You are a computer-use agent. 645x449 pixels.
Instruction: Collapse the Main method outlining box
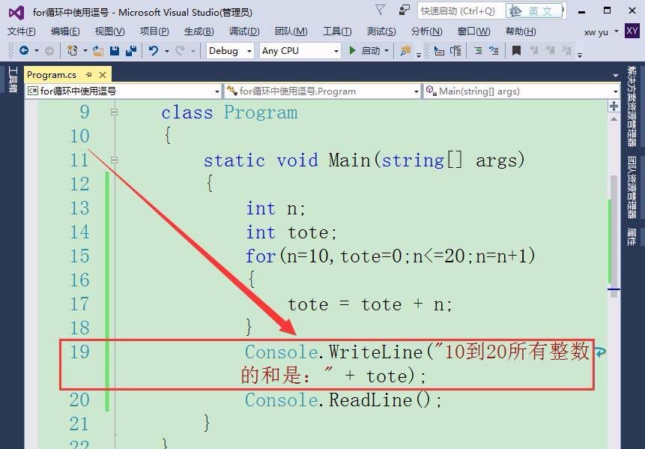pyautogui.click(x=114, y=160)
